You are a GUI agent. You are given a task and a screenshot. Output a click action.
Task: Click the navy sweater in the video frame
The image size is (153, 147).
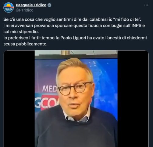pyautogui.click(x=76, y=132)
